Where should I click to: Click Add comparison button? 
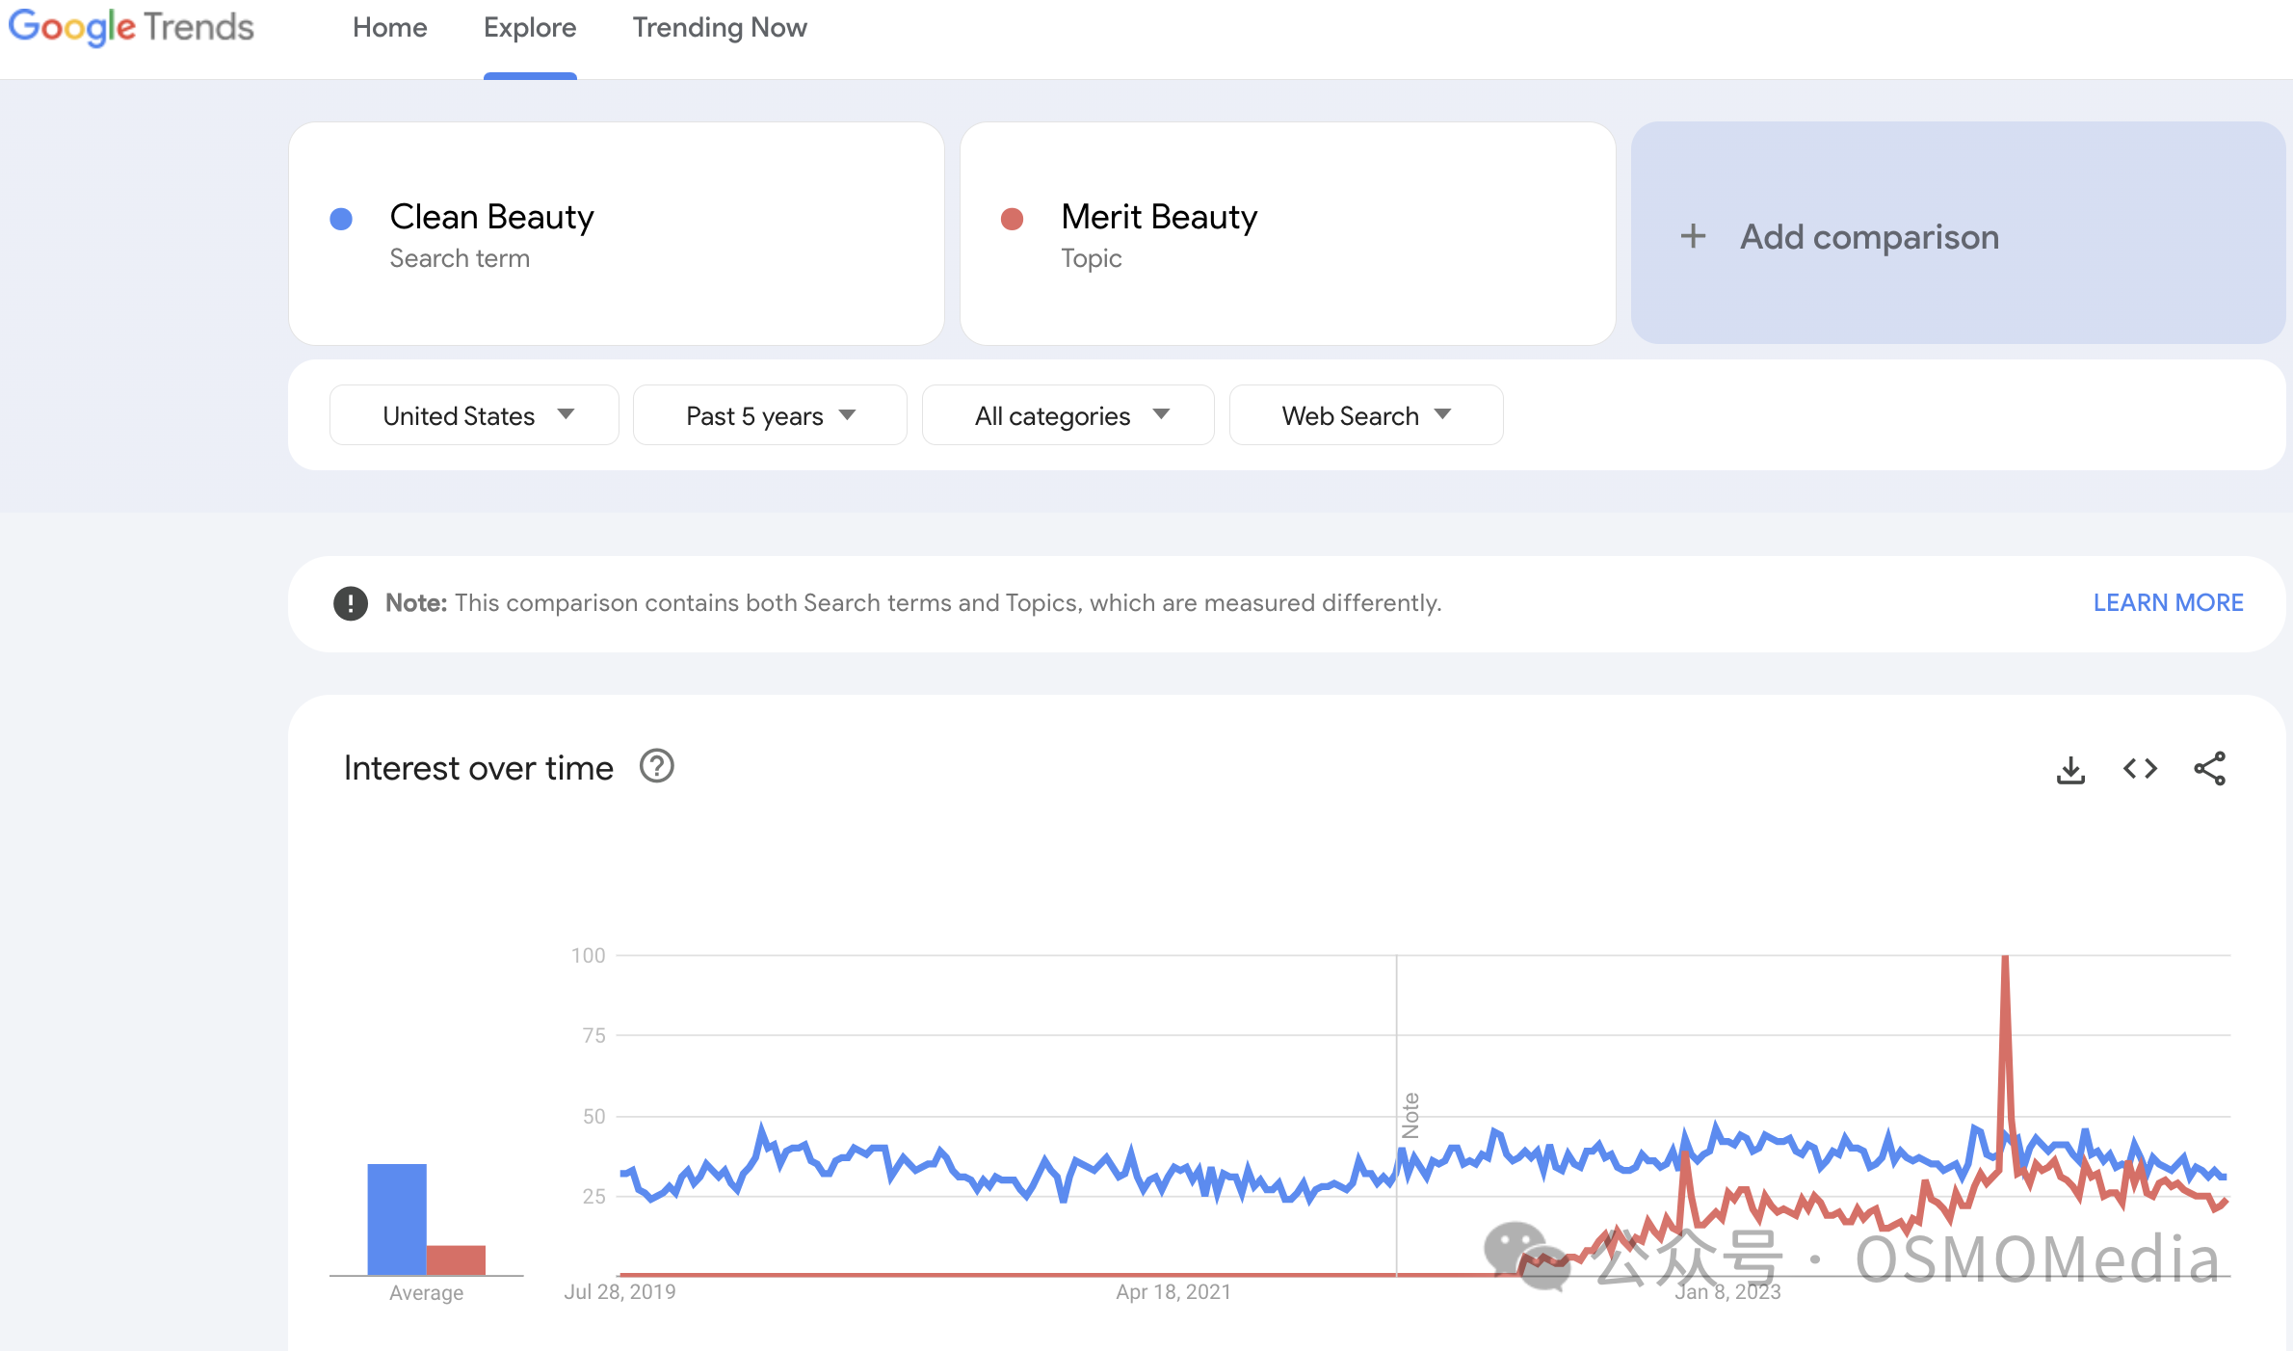(1958, 233)
